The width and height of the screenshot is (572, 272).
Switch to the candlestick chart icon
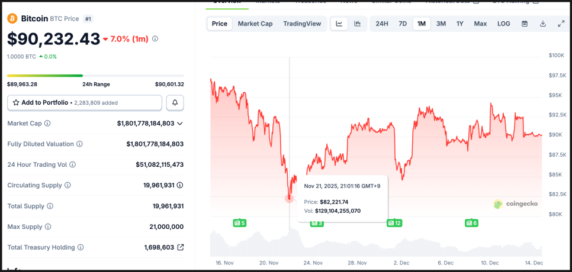coord(357,24)
